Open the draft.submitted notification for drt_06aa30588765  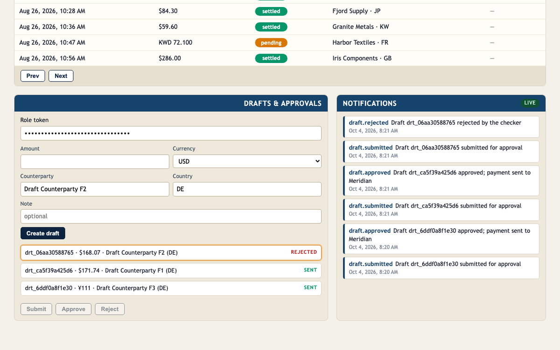tap(441, 151)
